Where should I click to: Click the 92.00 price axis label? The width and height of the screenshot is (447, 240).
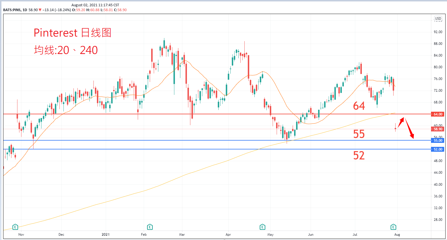pos(438,32)
